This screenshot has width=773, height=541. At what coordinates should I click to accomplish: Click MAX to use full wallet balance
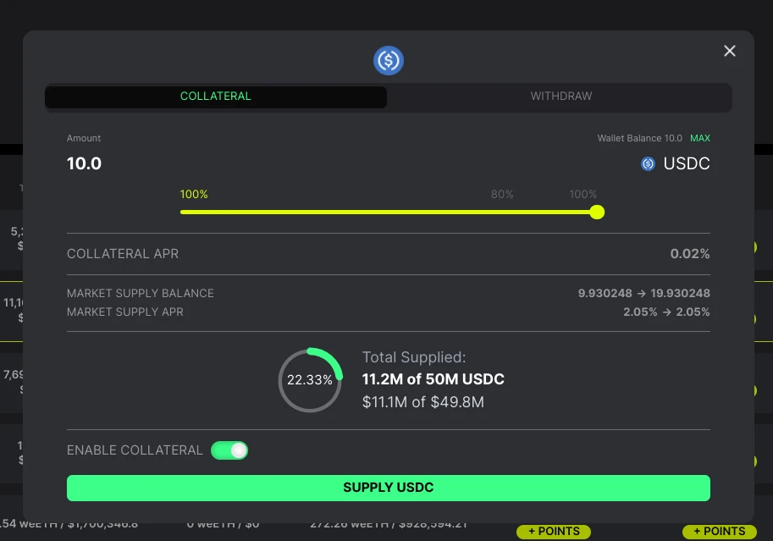(699, 138)
